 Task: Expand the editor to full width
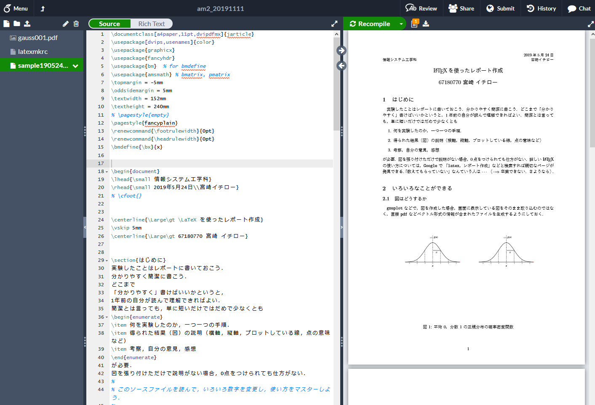coord(334,24)
